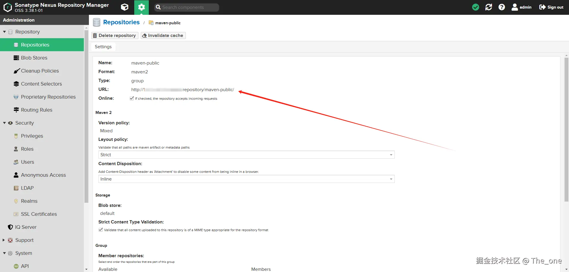The width and height of the screenshot is (569, 272).
Task: Click the Blob Stores icon
Action: [x=16, y=58]
